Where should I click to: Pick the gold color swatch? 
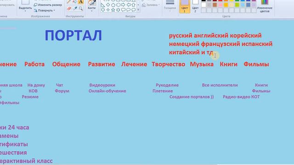[x=226, y=5]
